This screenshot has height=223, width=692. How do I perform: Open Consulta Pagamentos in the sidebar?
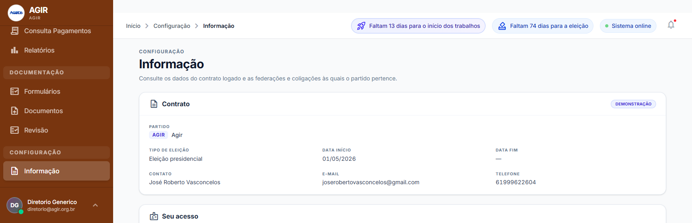pyautogui.click(x=57, y=31)
